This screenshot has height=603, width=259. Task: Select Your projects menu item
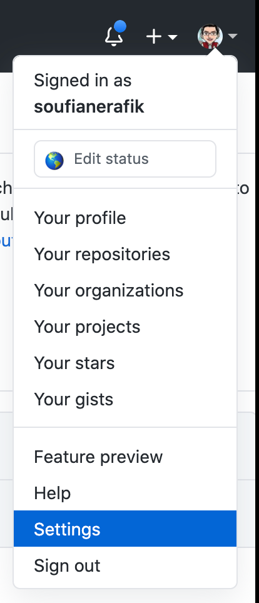(125, 327)
